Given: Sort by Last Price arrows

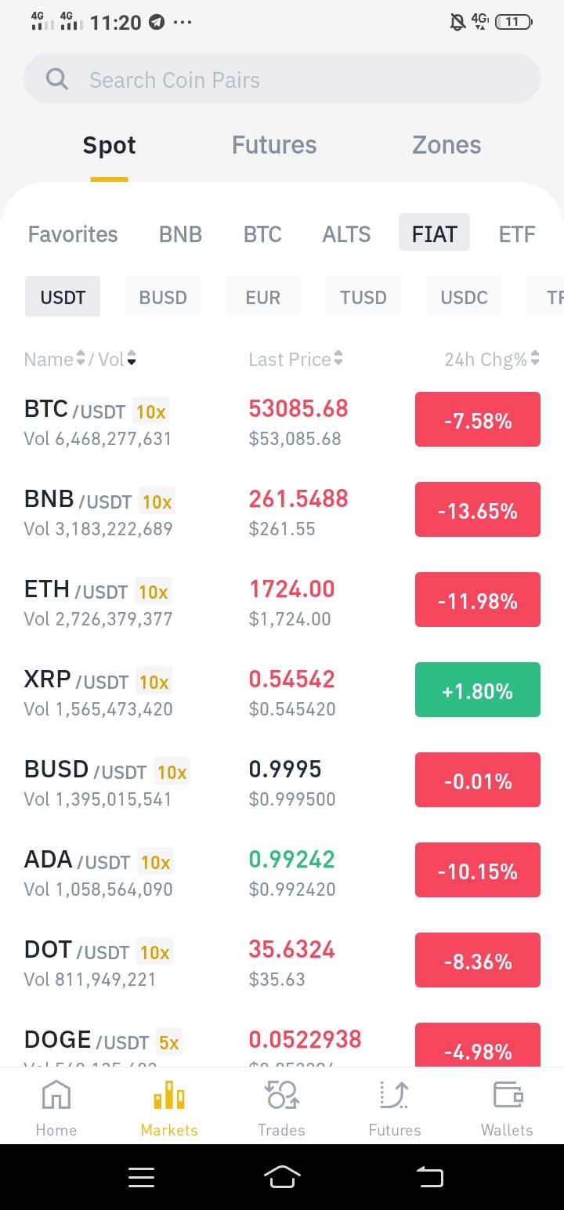Looking at the screenshot, I should (x=338, y=359).
